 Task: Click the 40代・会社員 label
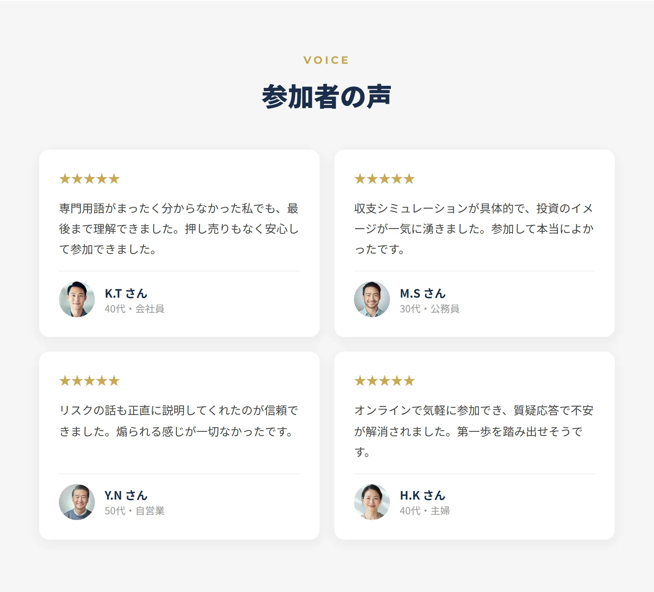click(134, 309)
